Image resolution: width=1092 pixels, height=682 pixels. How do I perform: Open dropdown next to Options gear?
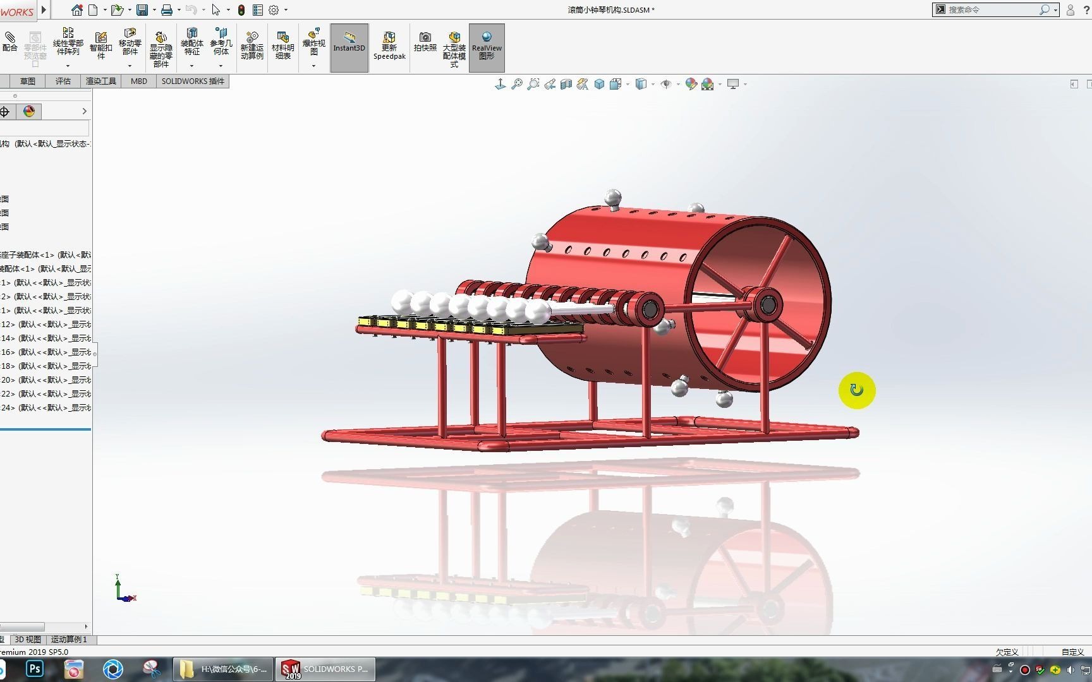[286, 10]
